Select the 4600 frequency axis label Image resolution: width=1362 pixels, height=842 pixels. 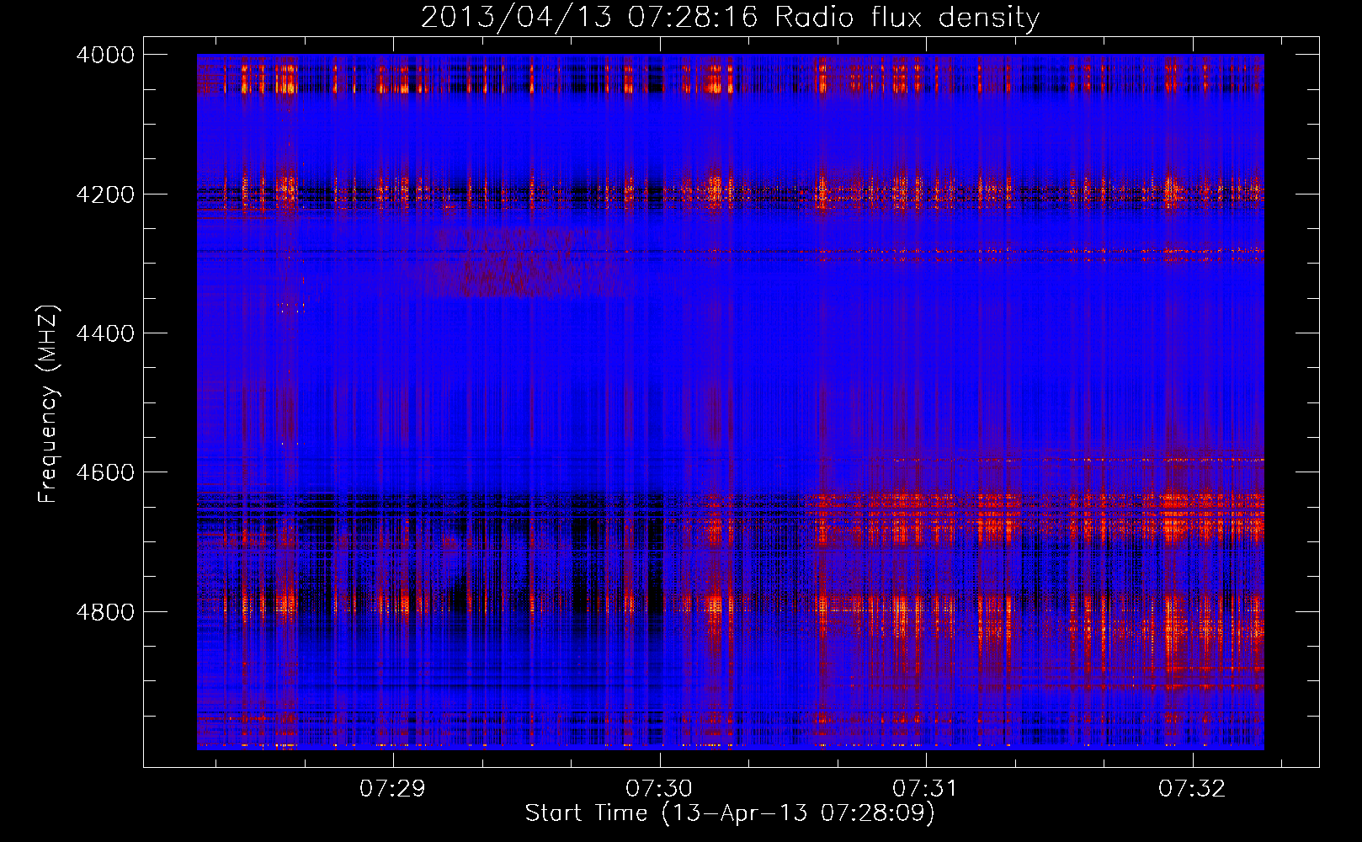click(x=105, y=472)
